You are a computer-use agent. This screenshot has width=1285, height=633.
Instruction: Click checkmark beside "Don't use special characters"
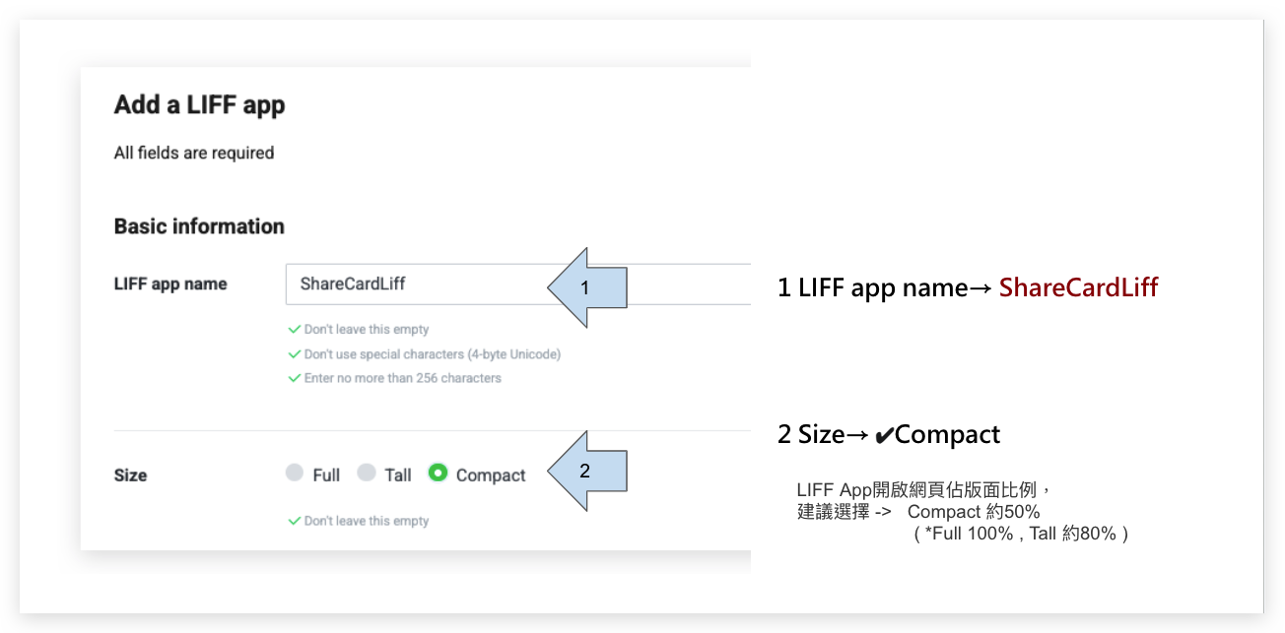coord(294,354)
